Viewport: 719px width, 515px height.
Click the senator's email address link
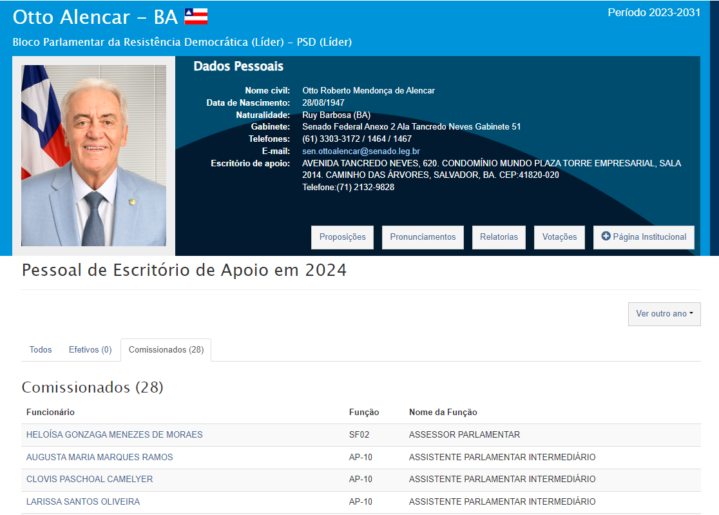[361, 151]
